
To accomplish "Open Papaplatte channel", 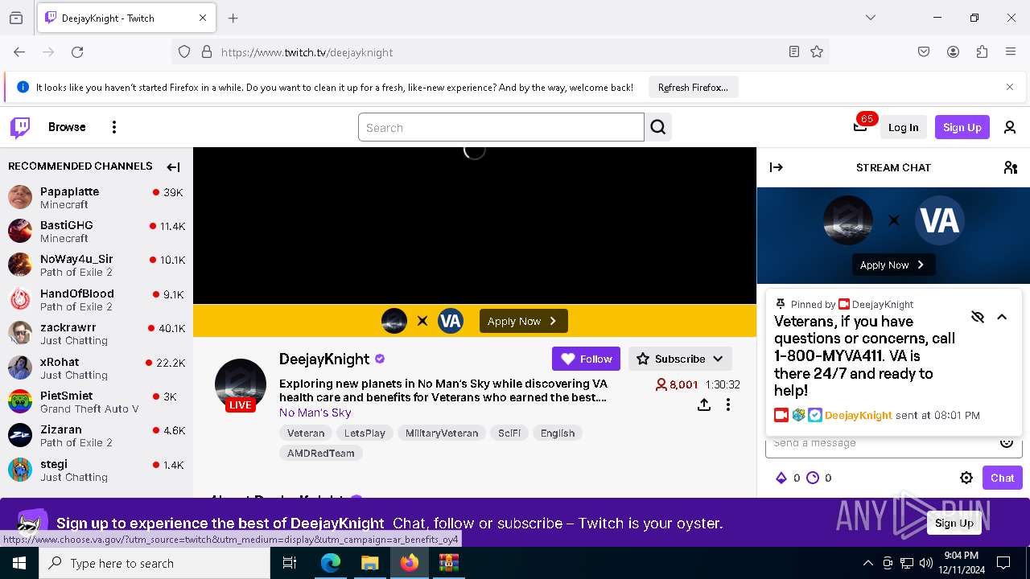I will (97, 197).
